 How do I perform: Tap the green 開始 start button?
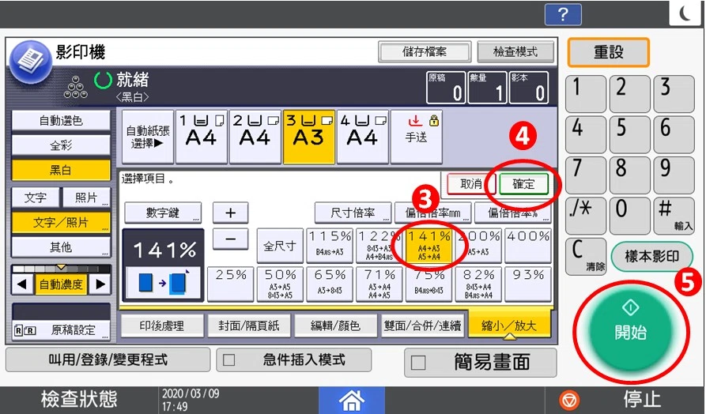pos(631,332)
